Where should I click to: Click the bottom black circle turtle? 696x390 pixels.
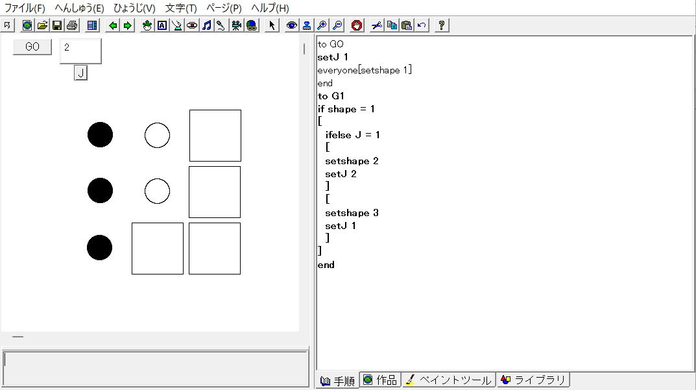[x=99, y=247]
